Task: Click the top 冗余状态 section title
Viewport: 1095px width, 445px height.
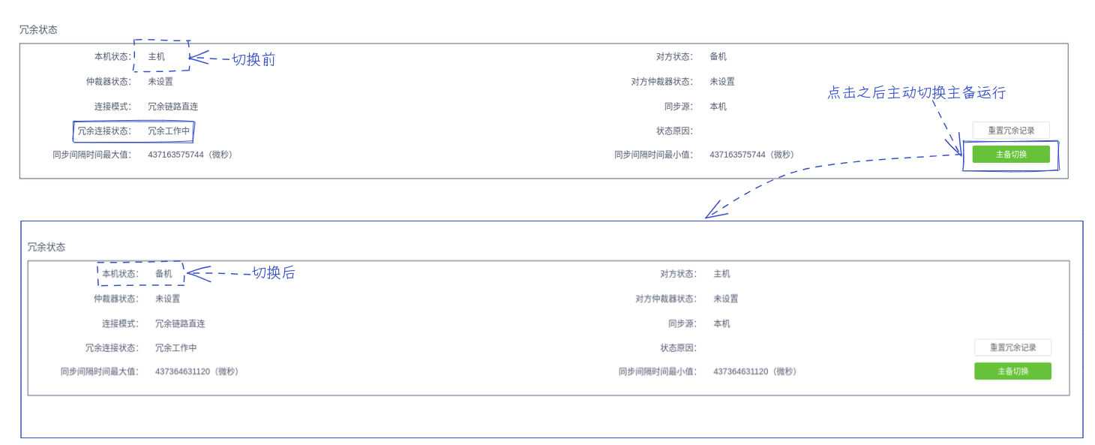Action: [x=38, y=30]
